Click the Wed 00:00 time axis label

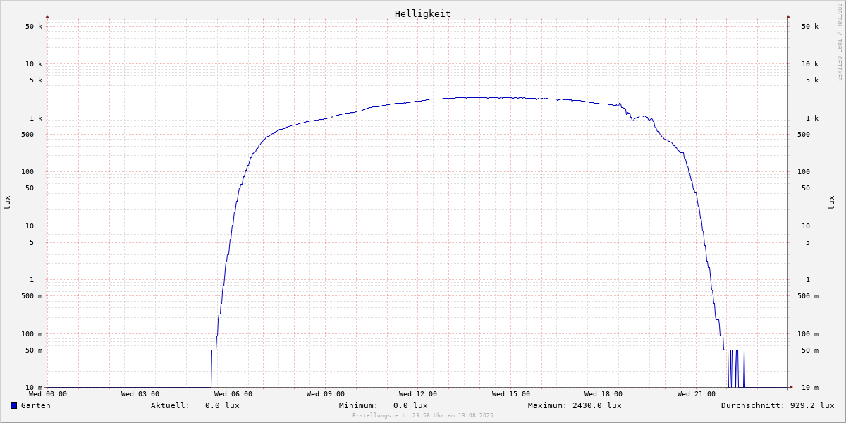coord(48,394)
